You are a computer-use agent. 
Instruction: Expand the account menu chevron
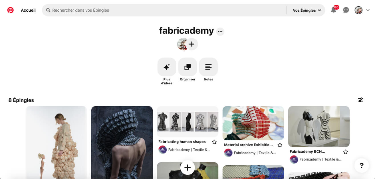(x=368, y=10)
